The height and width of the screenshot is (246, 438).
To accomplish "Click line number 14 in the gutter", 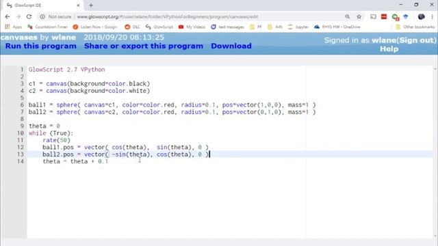I will (x=21, y=161).
